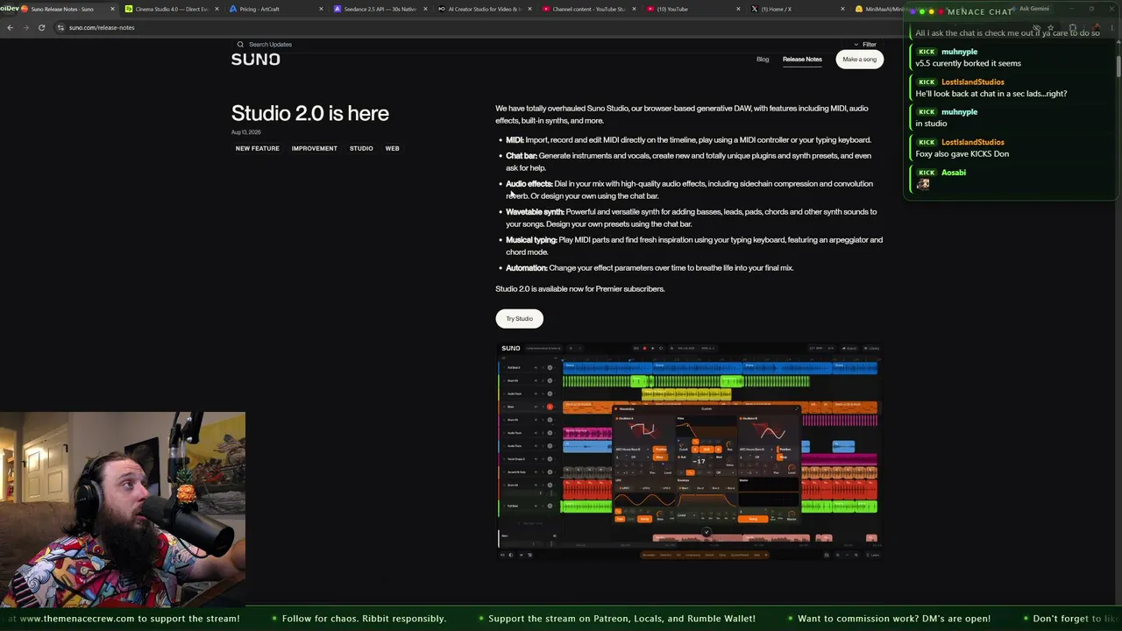The height and width of the screenshot is (631, 1122).
Task: Click the chat message 'Foxy also gave KICKS Don'
Action: (x=962, y=154)
